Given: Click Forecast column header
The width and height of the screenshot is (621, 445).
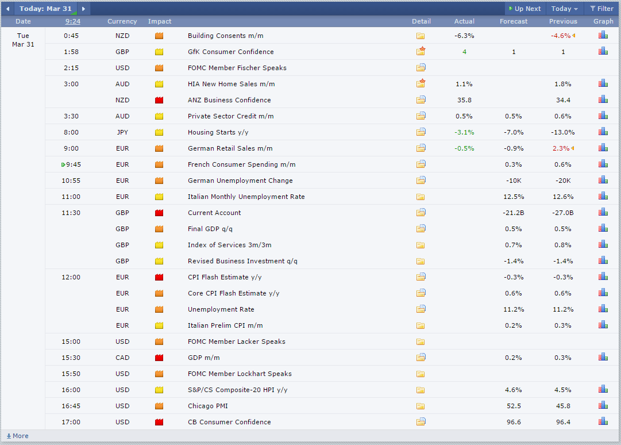Looking at the screenshot, I should point(513,21).
